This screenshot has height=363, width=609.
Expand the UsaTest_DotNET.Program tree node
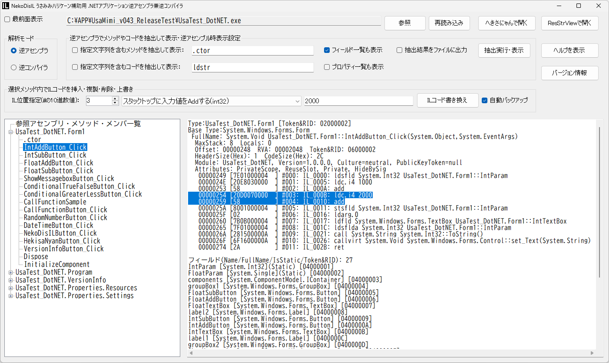click(11, 272)
